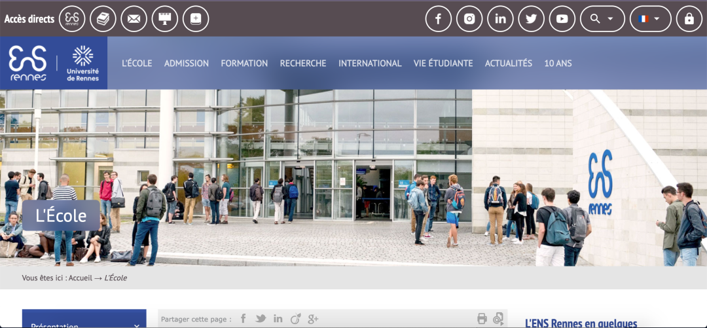Expand the search dropdown
707x328 pixels.
click(x=602, y=19)
